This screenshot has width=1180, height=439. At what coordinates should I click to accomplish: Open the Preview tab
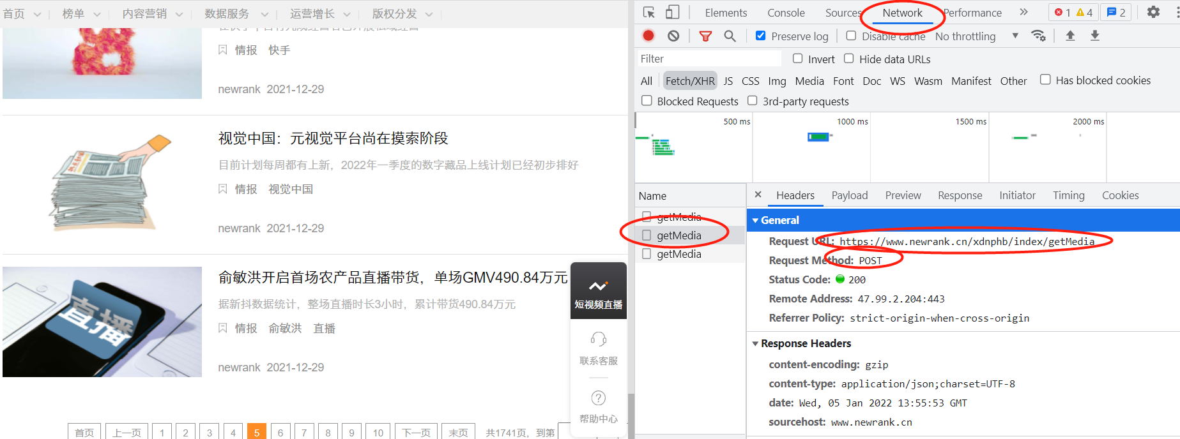click(x=903, y=195)
